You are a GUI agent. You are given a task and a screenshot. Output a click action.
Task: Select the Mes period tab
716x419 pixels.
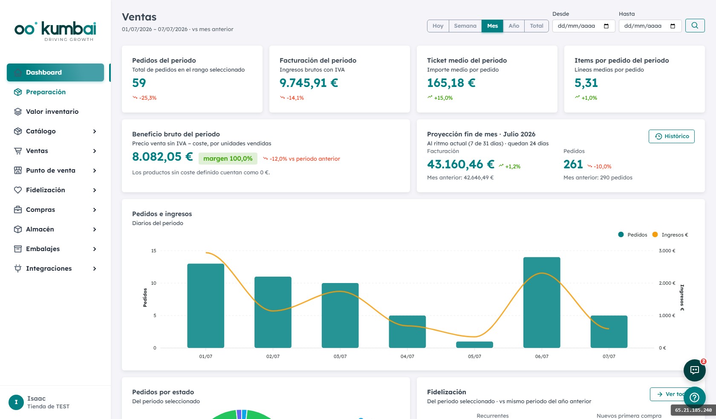[492, 26]
